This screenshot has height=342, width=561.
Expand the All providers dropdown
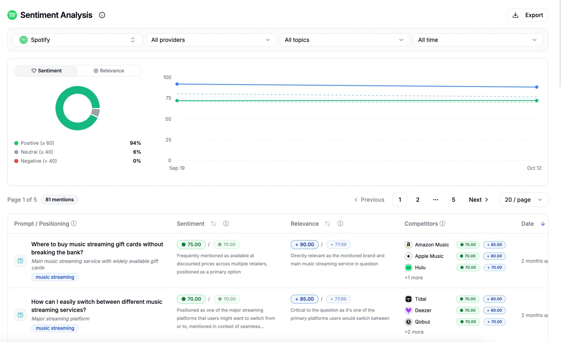coord(211,40)
